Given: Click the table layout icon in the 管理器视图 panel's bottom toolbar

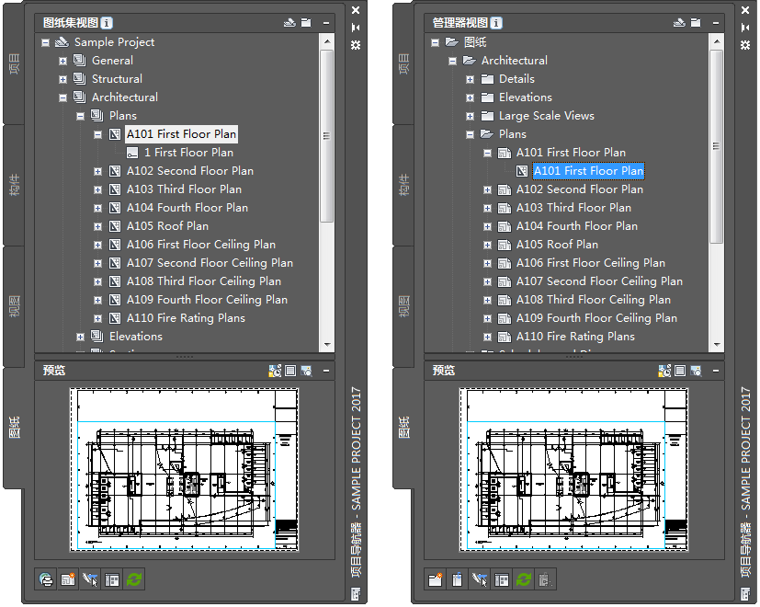Looking at the screenshot, I should (502, 579).
